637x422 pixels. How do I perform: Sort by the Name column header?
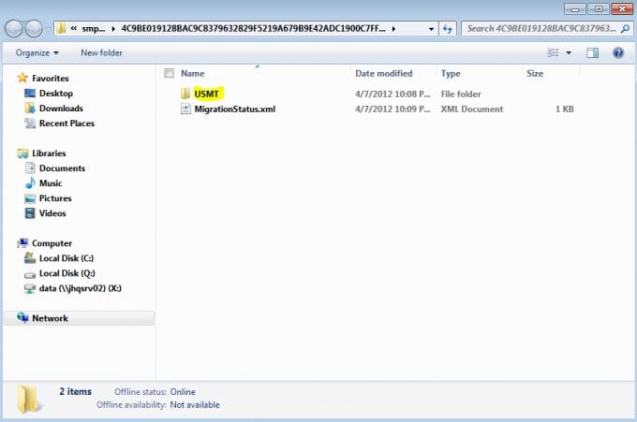(193, 73)
